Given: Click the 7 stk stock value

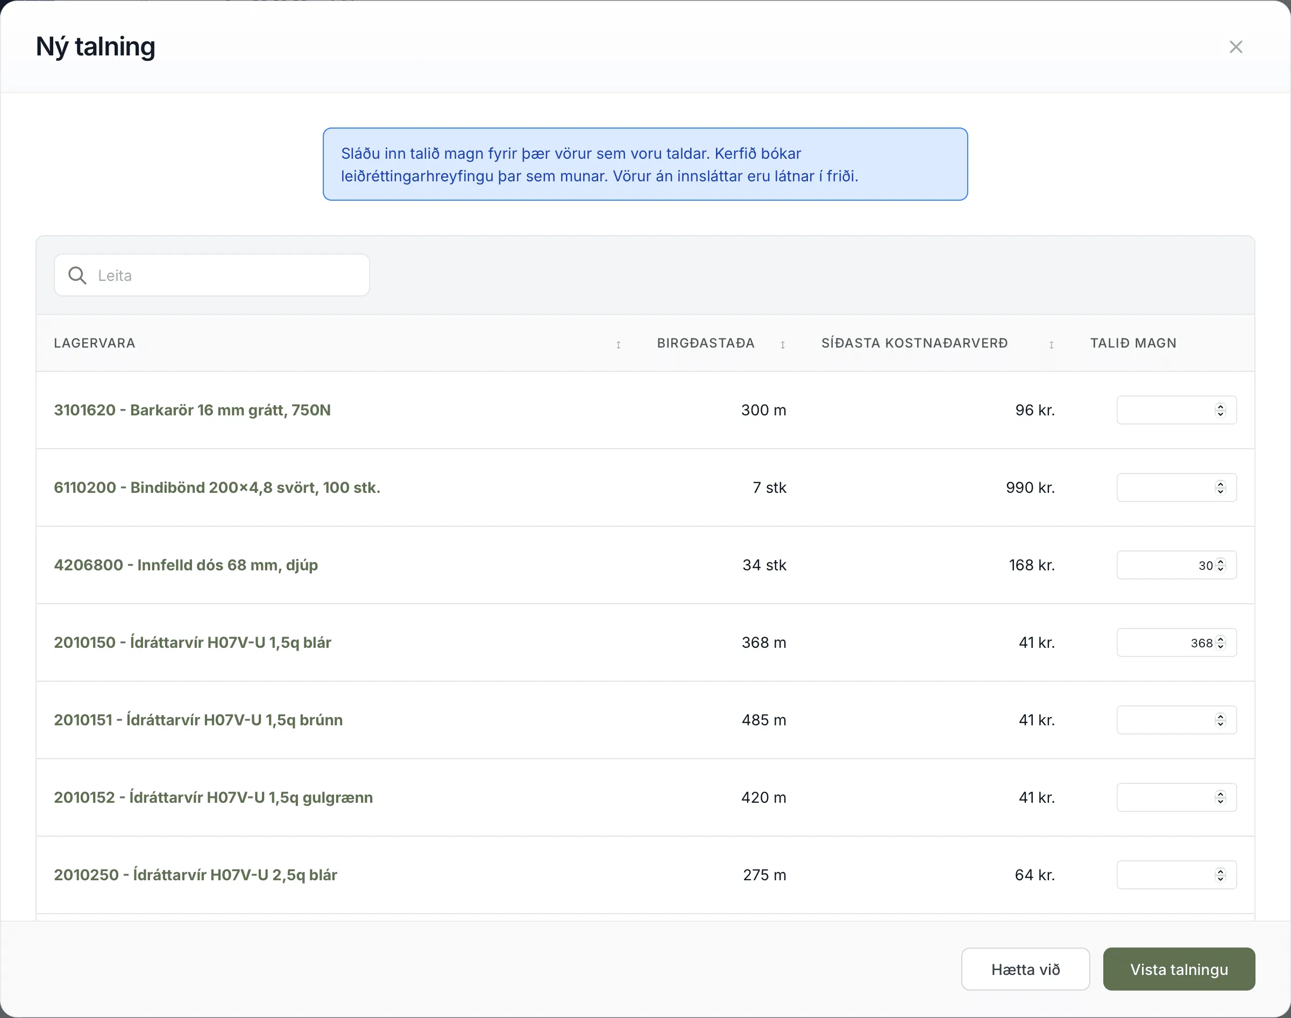Looking at the screenshot, I should coord(770,487).
